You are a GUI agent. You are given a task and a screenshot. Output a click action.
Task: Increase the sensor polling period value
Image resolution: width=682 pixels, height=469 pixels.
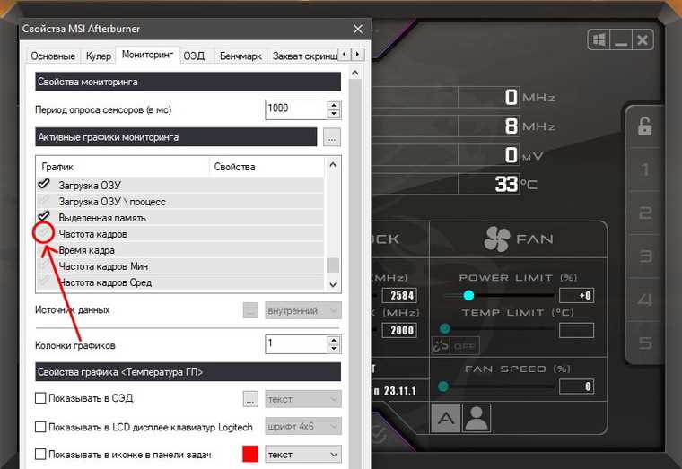pos(334,106)
